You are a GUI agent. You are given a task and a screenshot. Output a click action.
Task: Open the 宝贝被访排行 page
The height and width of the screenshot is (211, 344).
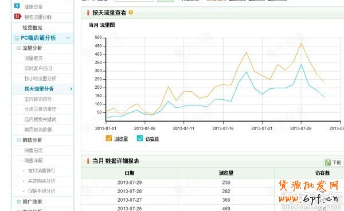(x=38, y=99)
